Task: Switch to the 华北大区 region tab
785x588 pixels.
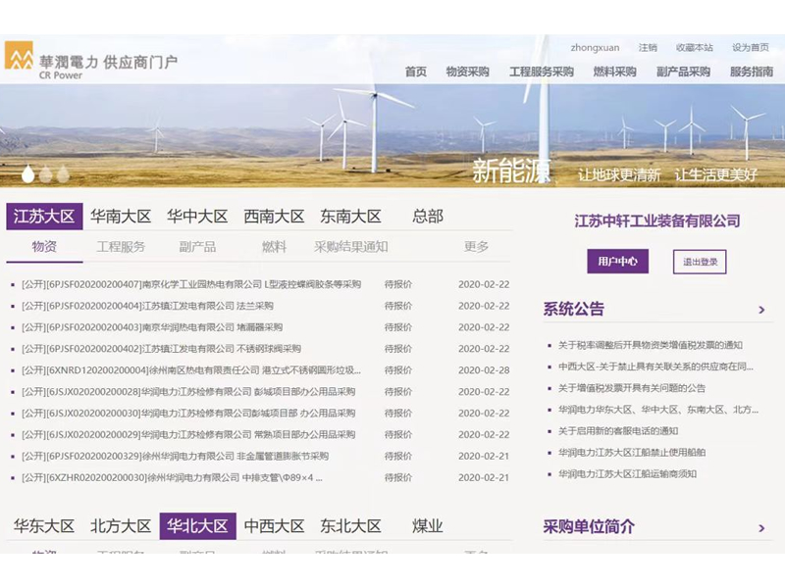Action: point(198,526)
